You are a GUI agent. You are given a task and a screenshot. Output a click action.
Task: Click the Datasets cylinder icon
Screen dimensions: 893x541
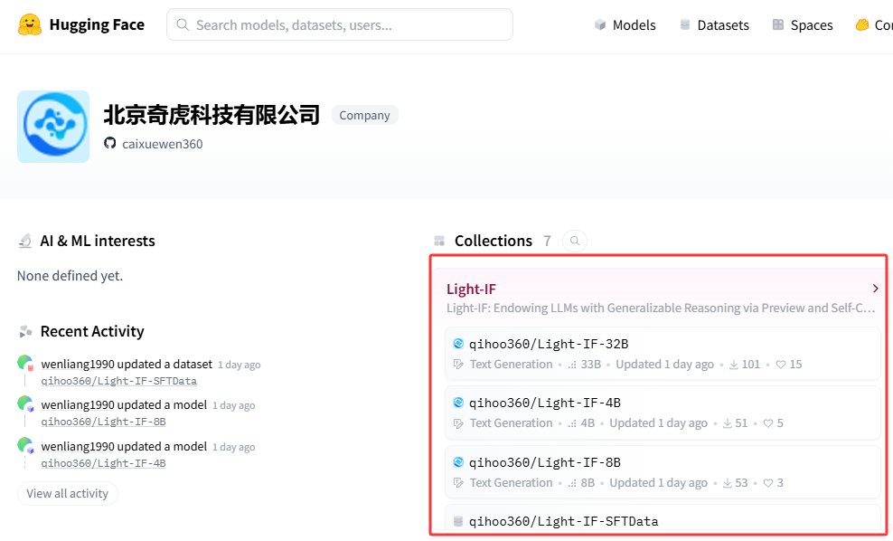pyautogui.click(x=685, y=24)
